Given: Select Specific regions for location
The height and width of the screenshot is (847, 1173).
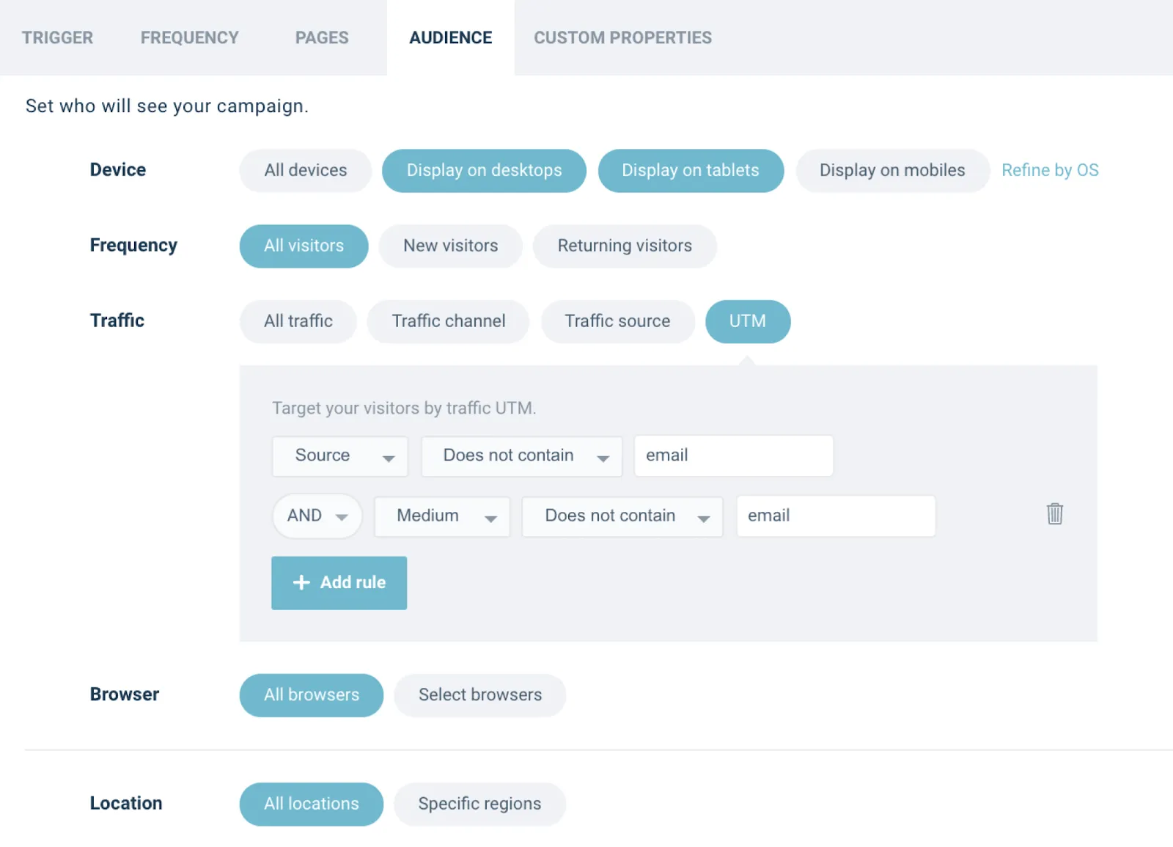Looking at the screenshot, I should [479, 804].
